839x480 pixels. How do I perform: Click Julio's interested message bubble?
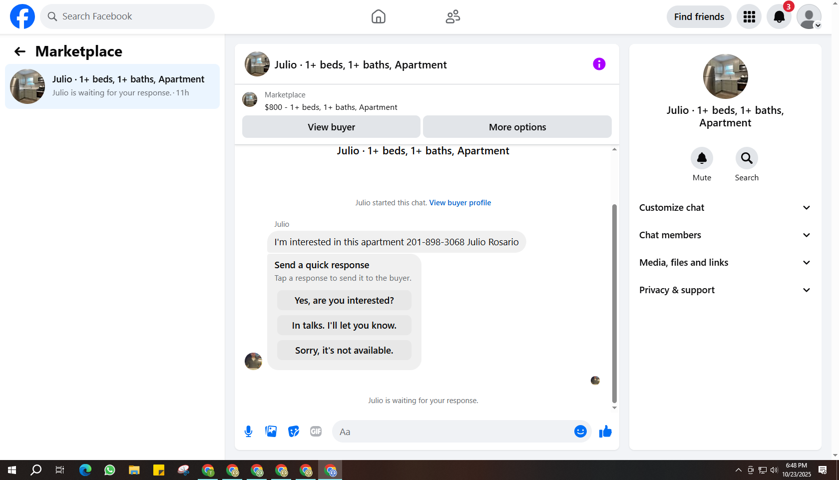point(397,242)
